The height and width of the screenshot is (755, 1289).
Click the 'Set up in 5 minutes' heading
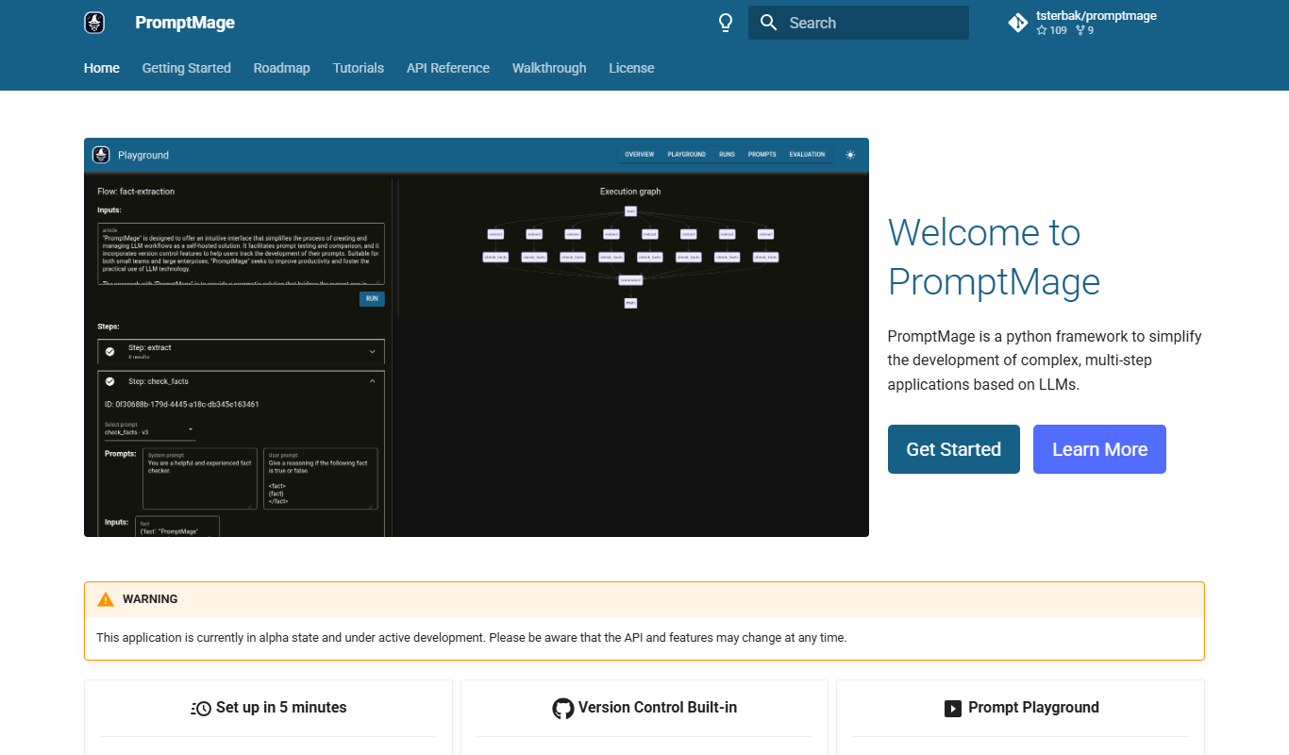pos(281,708)
